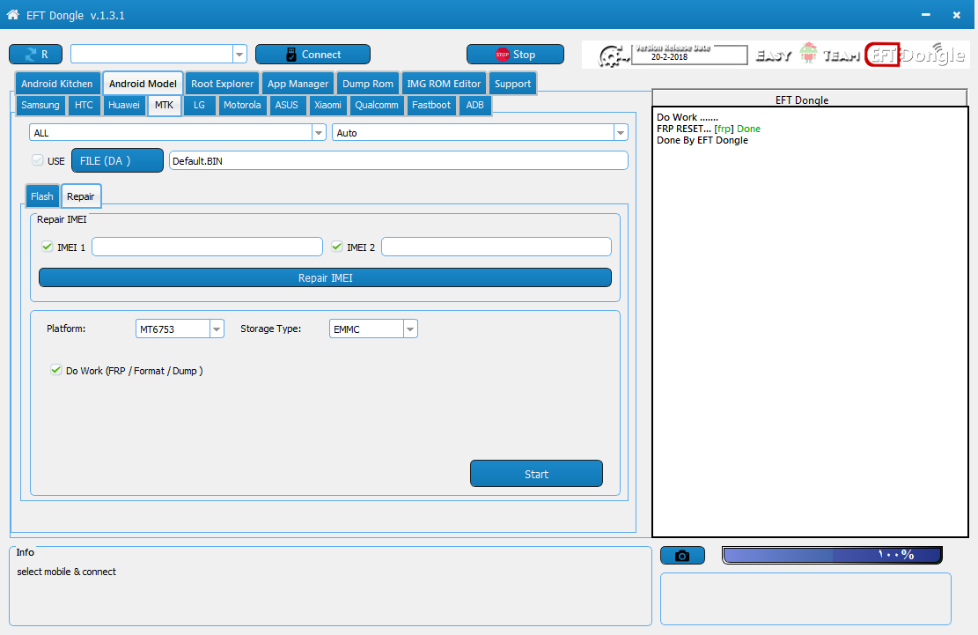
Task: Select the ADB tab
Action: [474, 105]
